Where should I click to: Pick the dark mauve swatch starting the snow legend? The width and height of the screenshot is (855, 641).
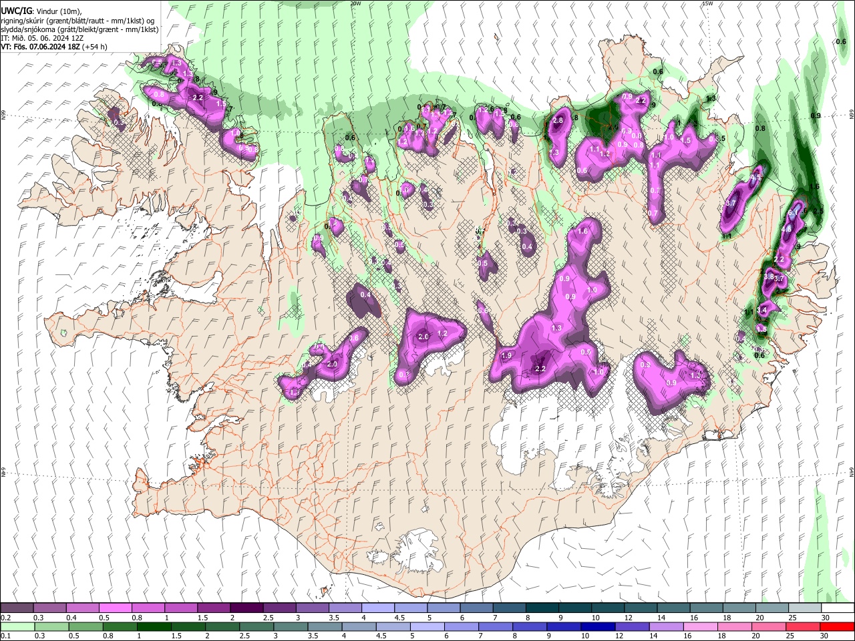coord(17,608)
